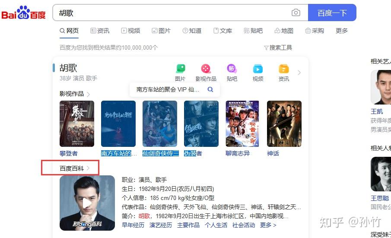This screenshot has width=391, height=238.
Task: Play the 秒懂百科 video
Action: [87, 203]
